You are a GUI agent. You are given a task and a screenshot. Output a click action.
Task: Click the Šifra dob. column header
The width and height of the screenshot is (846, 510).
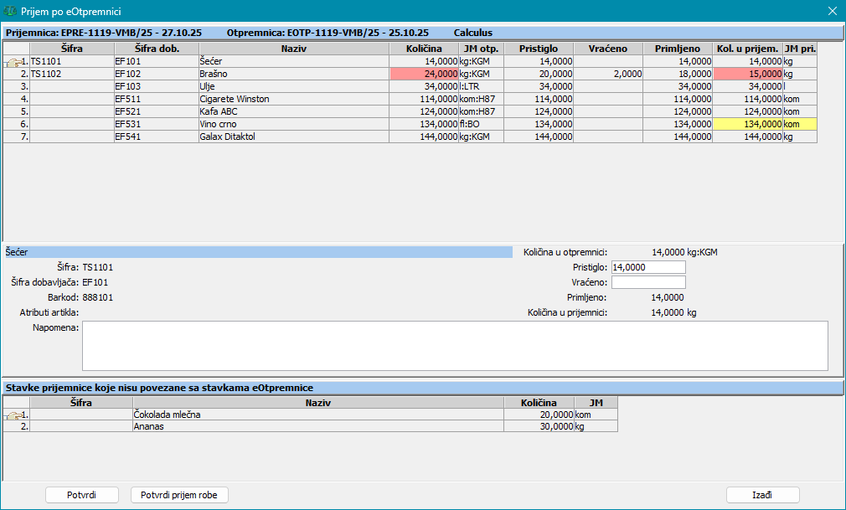pos(156,49)
